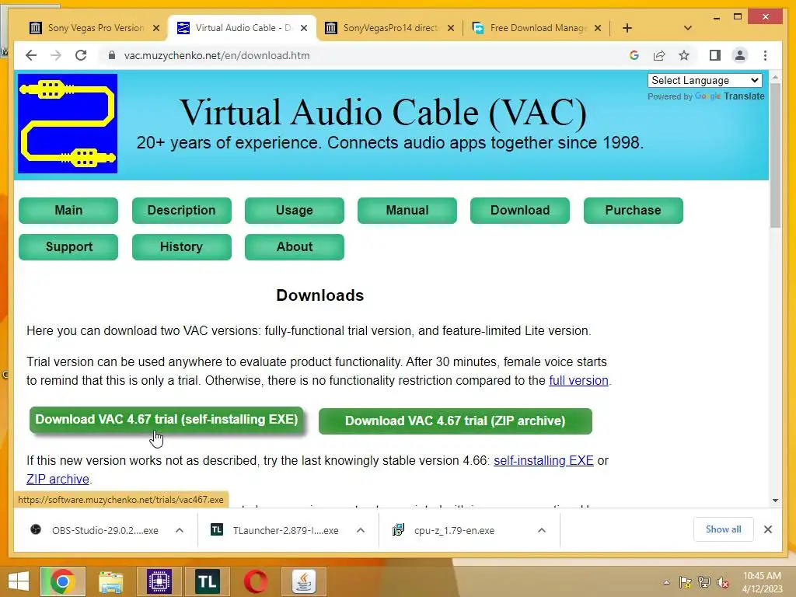Close the Sony Vegas Pro Version tab
The width and height of the screenshot is (796, 597).
click(156, 28)
